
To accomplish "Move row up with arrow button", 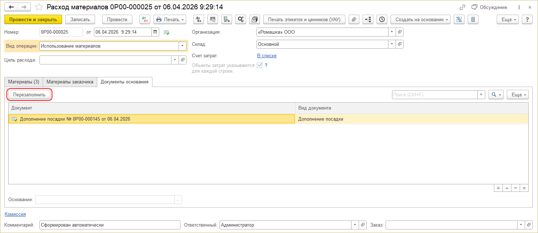I will point(507,188).
